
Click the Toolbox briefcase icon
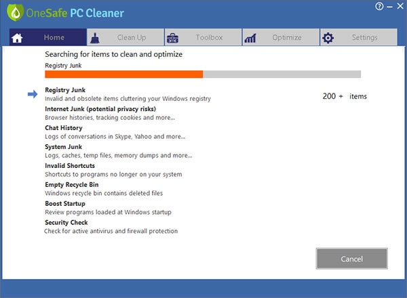(x=172, y=38)
